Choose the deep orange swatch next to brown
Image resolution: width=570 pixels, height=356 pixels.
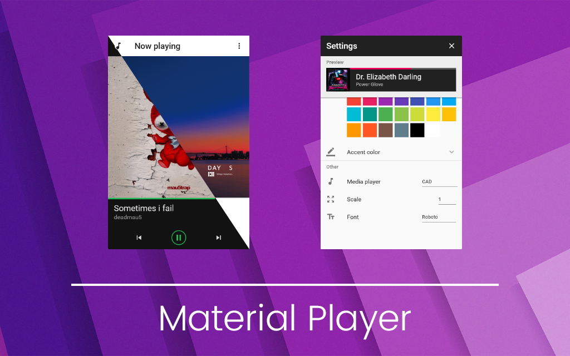coord(370,130)
